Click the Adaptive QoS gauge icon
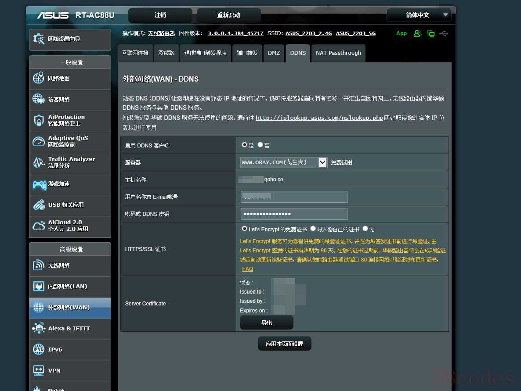Screen dimensions: 521x391 pos(39,141)
